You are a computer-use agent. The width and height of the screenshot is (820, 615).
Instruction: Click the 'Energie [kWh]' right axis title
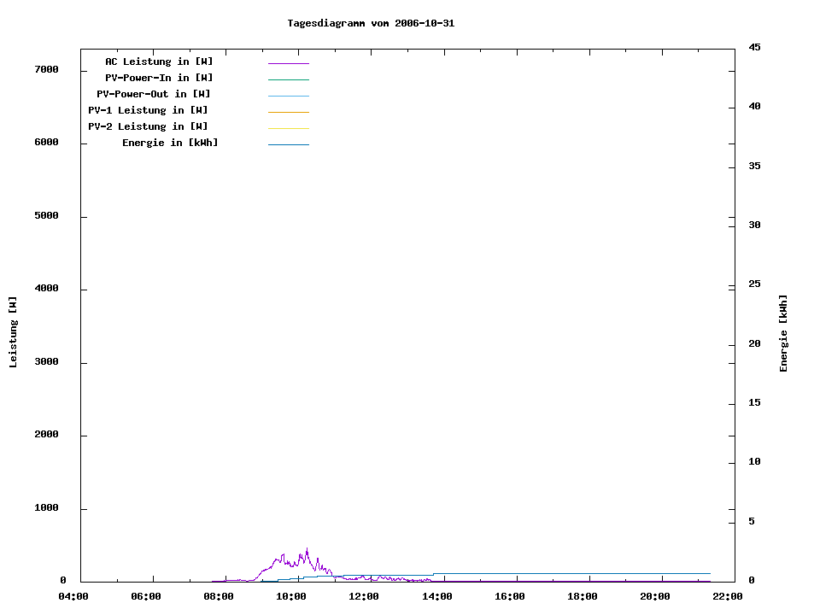point(784,333)
